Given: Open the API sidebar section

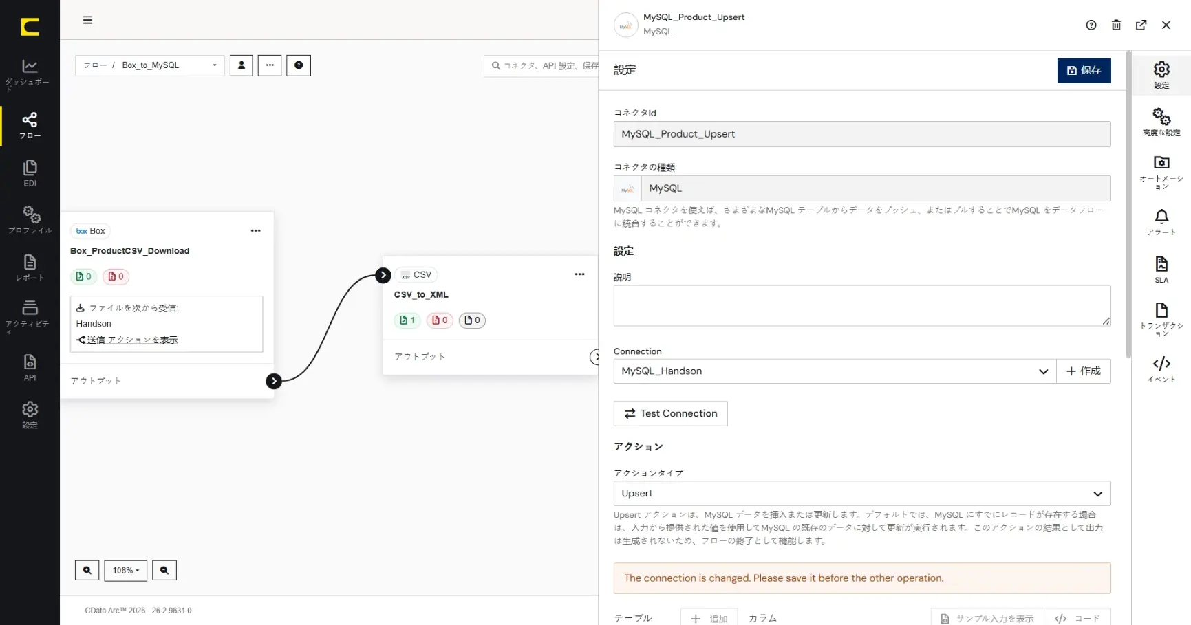Looking at the screenshot, I should (30, 367).
